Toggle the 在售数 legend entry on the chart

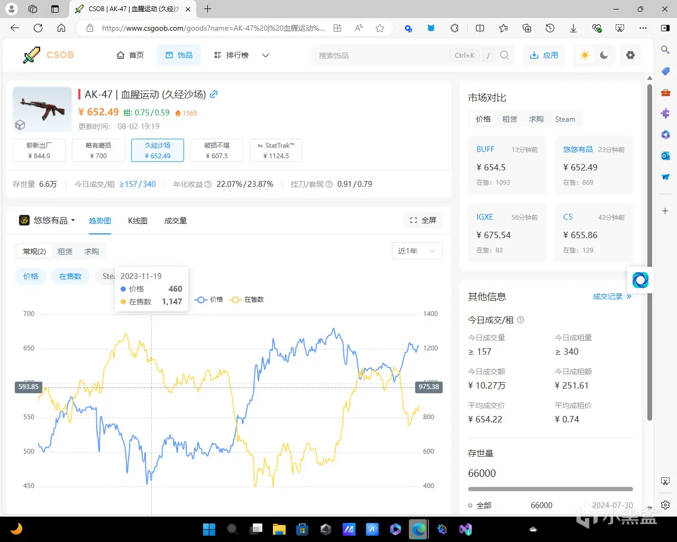click(x=247, y=300)
